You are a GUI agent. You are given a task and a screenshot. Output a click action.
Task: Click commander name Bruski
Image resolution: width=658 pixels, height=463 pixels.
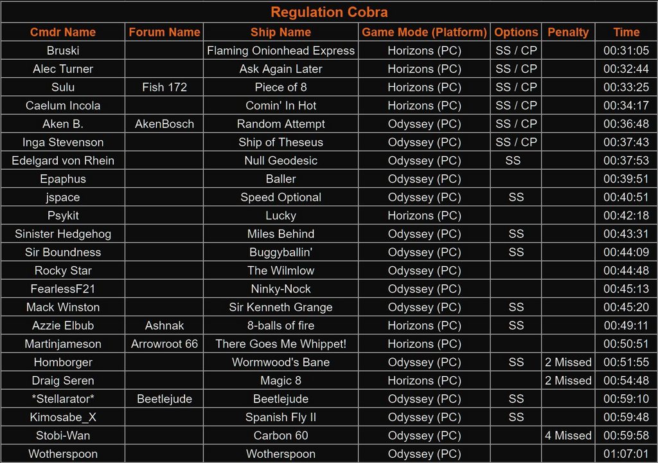coord(63,51)
